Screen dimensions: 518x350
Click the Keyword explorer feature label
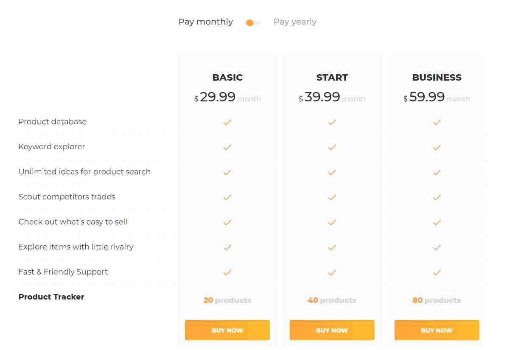[x=52, y=147]
